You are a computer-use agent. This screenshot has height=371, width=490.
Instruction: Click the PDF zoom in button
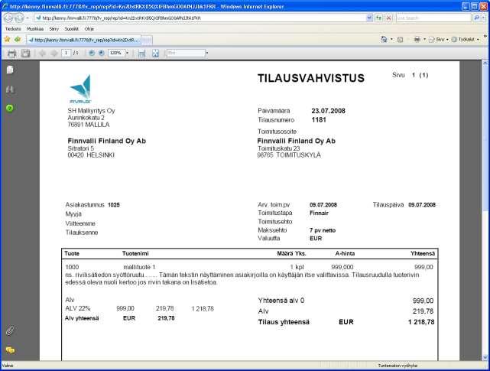click(101, 54)
